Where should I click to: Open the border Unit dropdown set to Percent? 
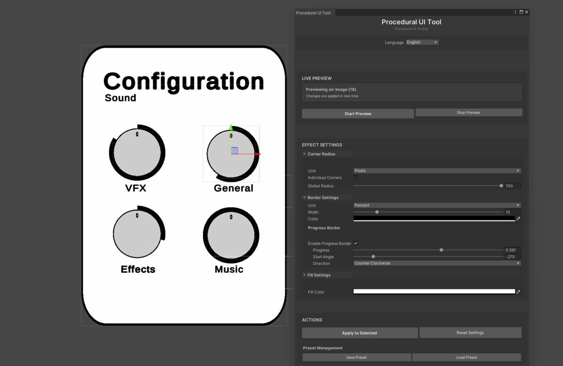436,205
